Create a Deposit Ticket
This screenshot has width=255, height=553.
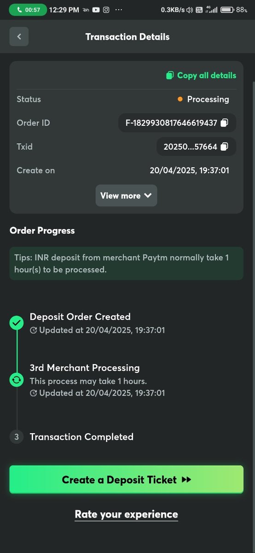(126, 480)
